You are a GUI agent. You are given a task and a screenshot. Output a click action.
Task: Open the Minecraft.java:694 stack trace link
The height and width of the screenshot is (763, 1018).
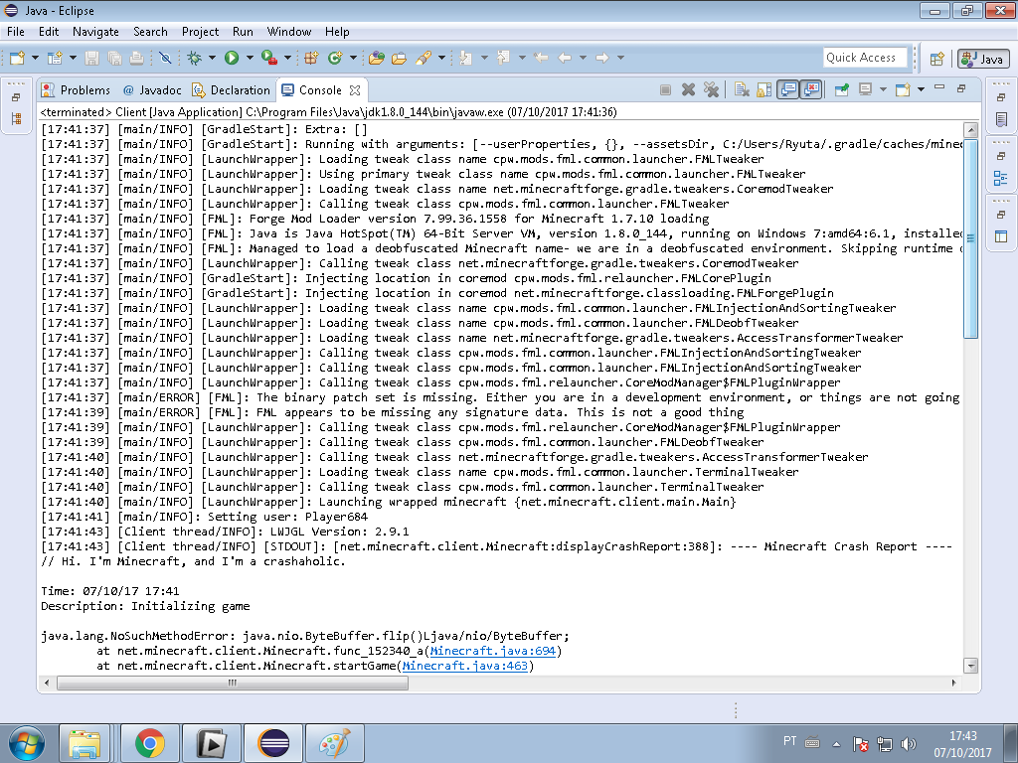493,651
